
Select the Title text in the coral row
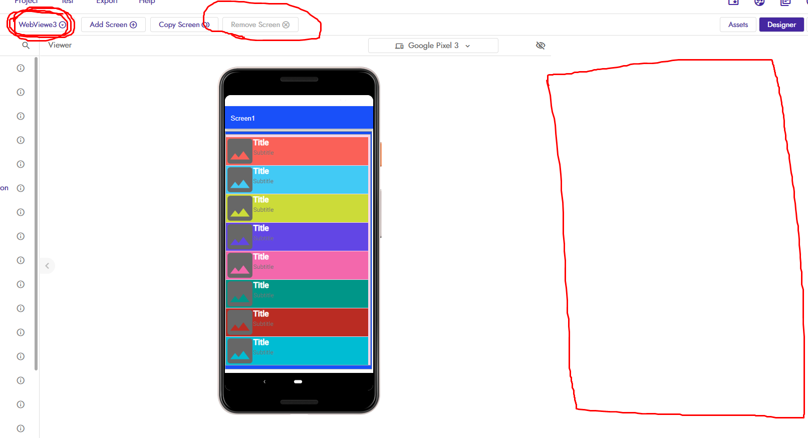click(261, 143)
